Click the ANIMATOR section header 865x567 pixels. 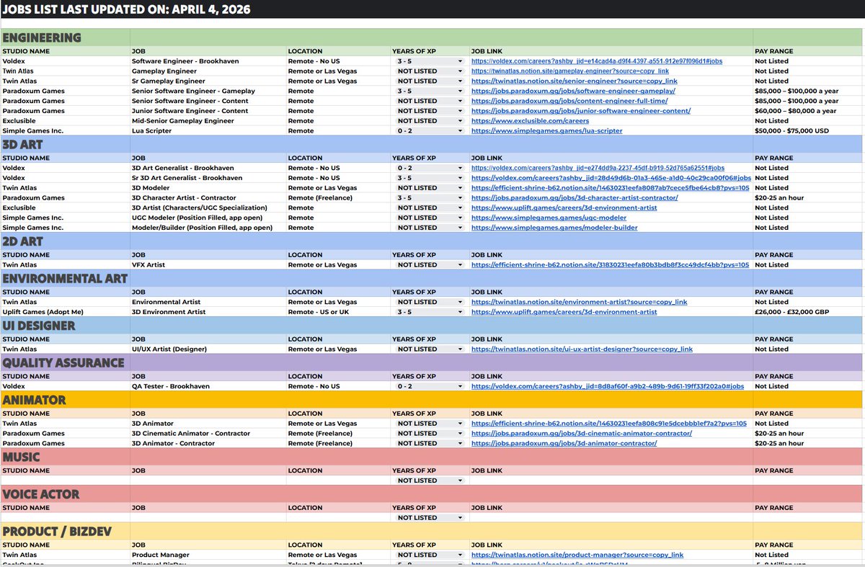[x=34, y=400]
